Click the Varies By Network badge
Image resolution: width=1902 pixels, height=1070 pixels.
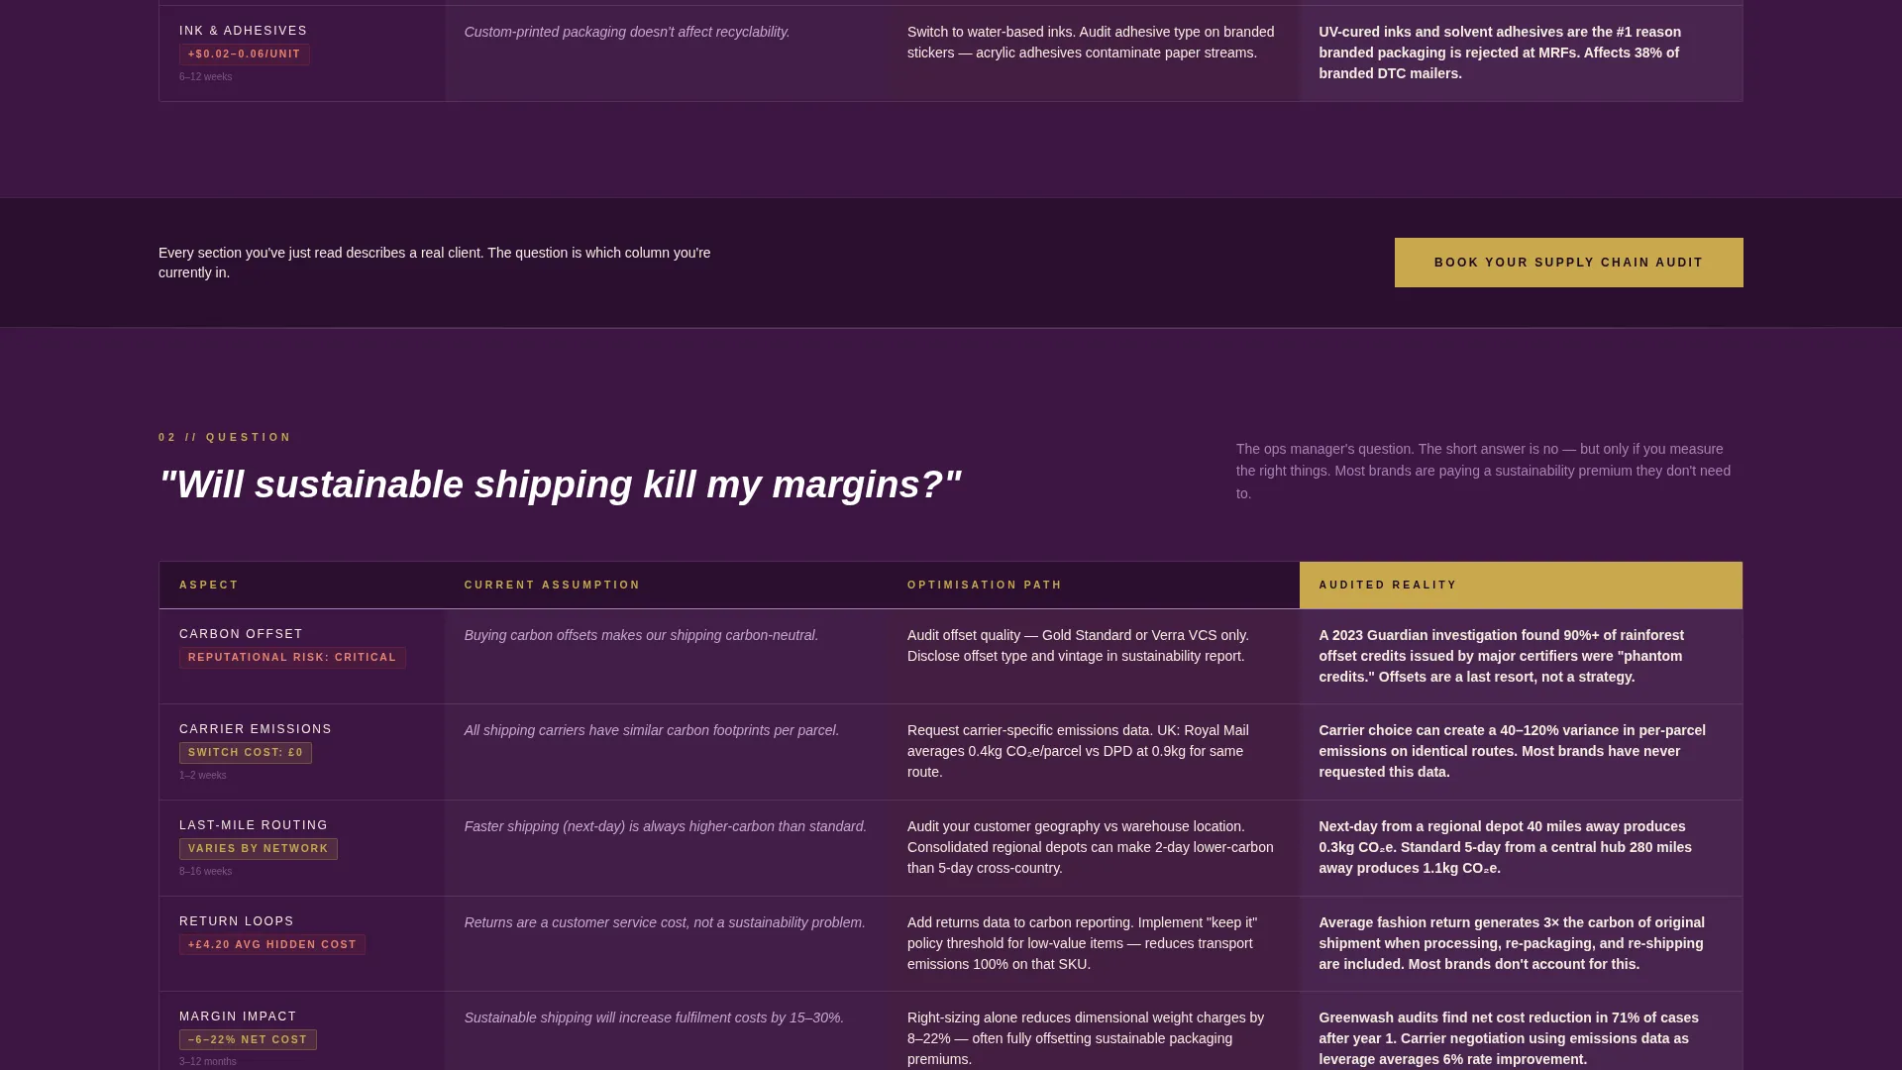259,849
